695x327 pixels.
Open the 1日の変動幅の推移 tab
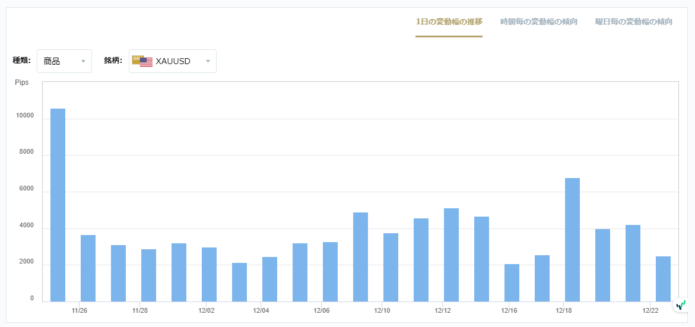(449, 22)
